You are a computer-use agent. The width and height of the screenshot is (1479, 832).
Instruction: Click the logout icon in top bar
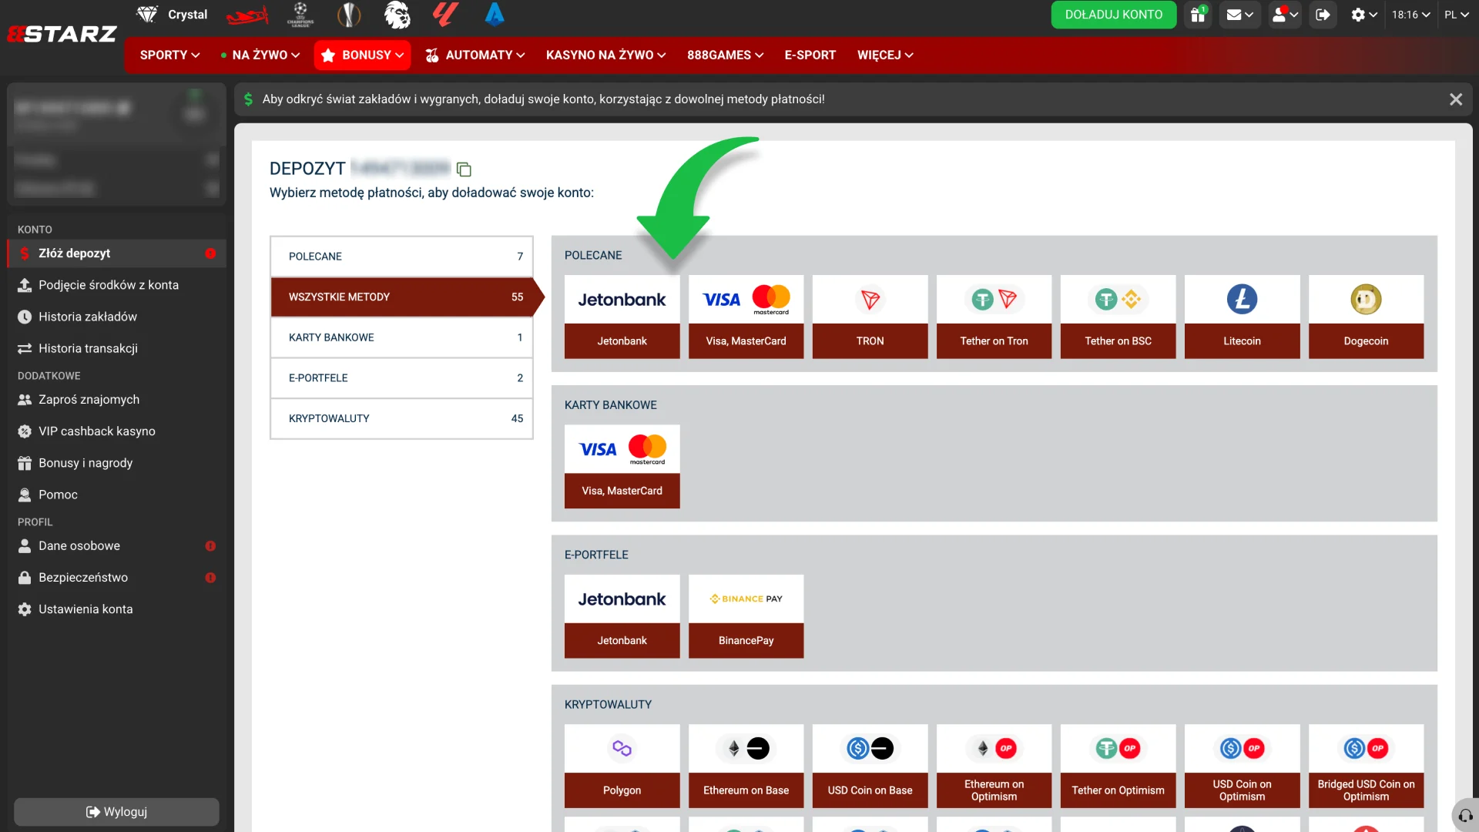click(1323, 15)
